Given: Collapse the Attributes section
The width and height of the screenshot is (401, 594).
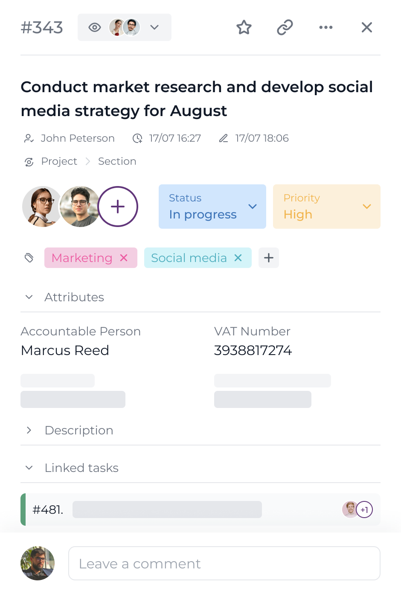Looking at the screenshot, I should [29, 297].
